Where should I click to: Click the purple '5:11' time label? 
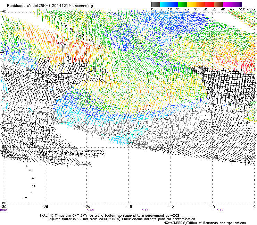[x=145, y=210]
